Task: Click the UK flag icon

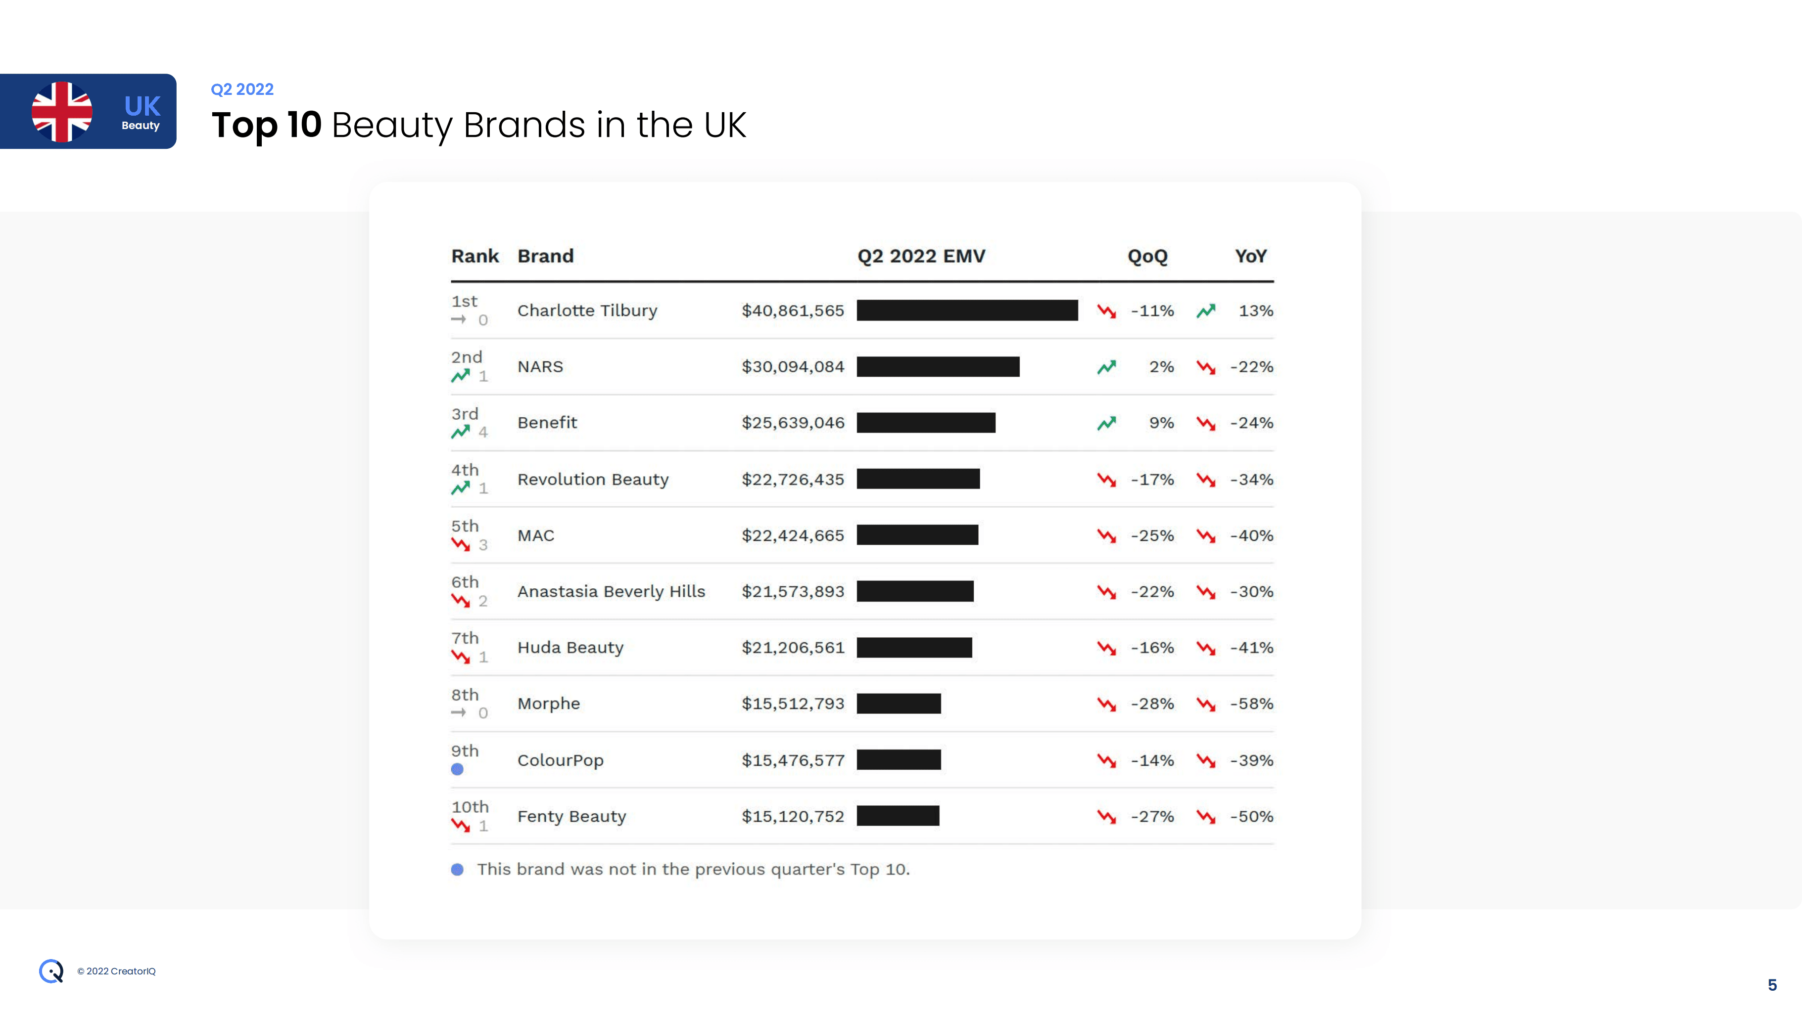Action: click(61, 112)
